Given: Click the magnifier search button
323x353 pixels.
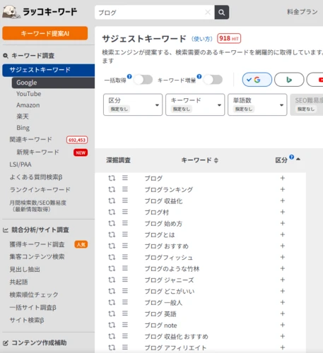Looking at the screenshot, I should 221,12.
